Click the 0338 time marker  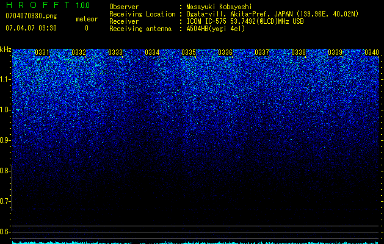click(x=299, y=52)
